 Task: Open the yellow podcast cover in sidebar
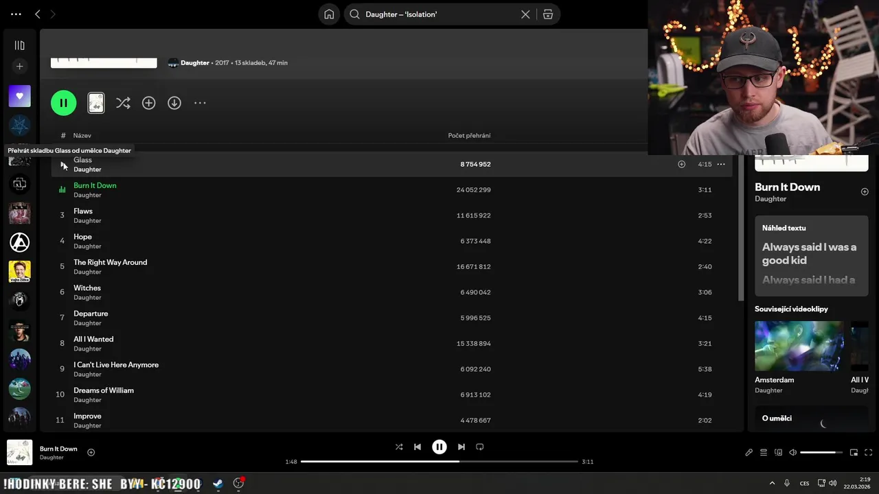[x=19, y=272]
